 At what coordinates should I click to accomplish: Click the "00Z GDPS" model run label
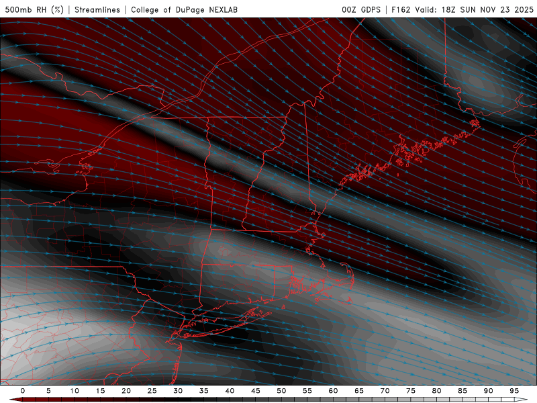pos(361,9)
